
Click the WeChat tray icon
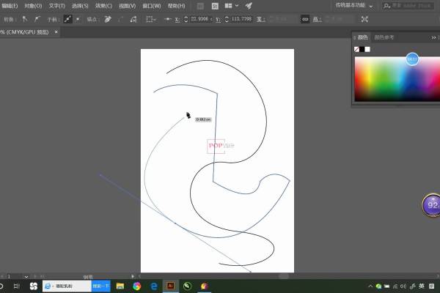pyautogui.click(x=378, y=286)
